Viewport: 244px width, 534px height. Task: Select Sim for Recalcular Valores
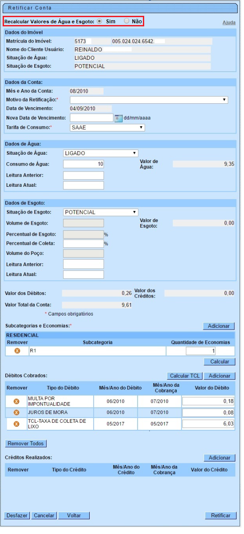point(99,21)
